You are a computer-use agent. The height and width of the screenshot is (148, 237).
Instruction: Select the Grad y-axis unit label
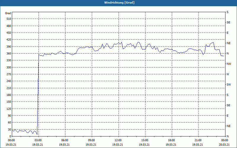[x=8, y=13]
